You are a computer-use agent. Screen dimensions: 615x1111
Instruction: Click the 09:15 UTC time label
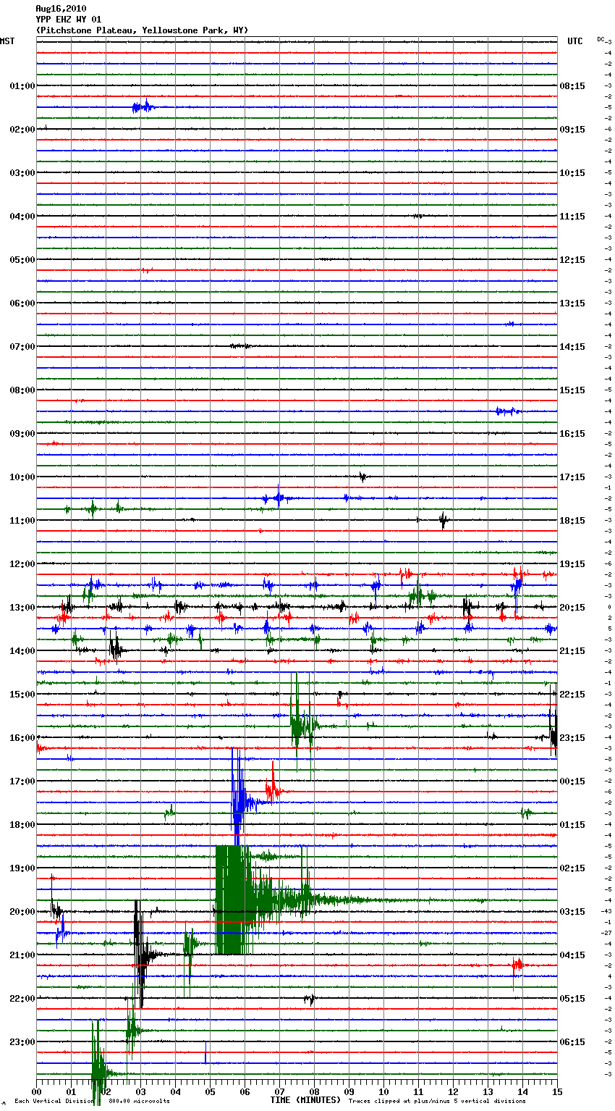point(572,130)
